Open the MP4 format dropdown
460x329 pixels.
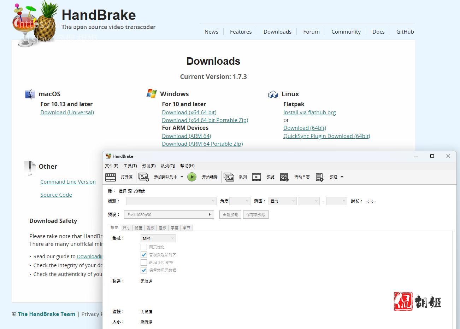click(x=158, y=238)
